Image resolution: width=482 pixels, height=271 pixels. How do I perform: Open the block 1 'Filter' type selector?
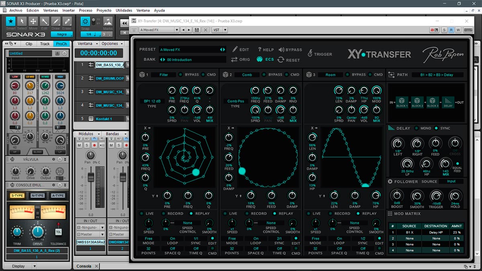coord(164,75)
